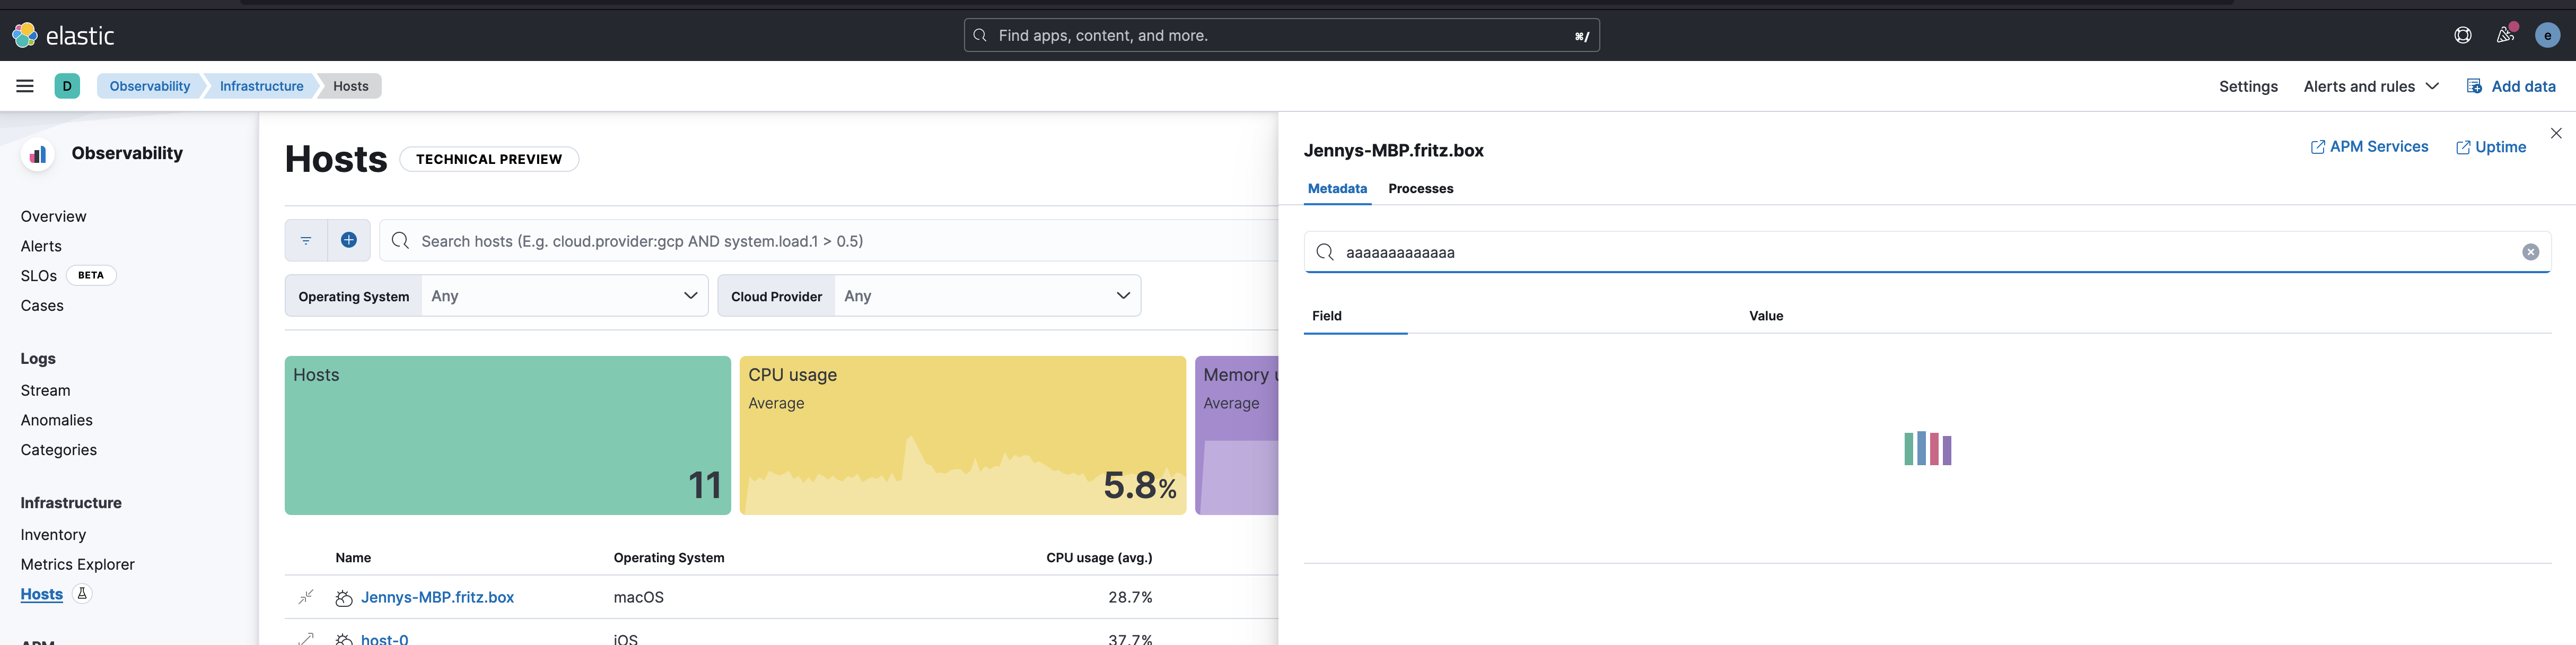Expand the Alerts and rules menu
Image resolution: width=2576 pixels, height=645 pixels.
pos(2371,86)
